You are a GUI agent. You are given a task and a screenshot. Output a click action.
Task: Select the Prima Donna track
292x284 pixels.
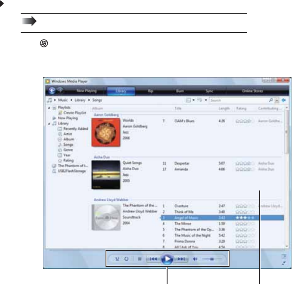(x=185, y=241)
